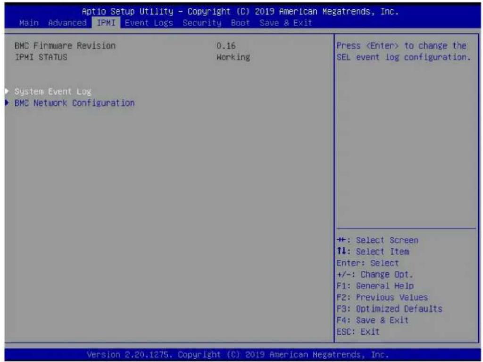This screenshot has width=483, height=362.
Task: Go to the Event Logs tab
Action: click(x=149, y=23)
